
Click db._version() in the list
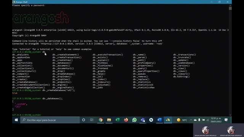coord(181,65)
